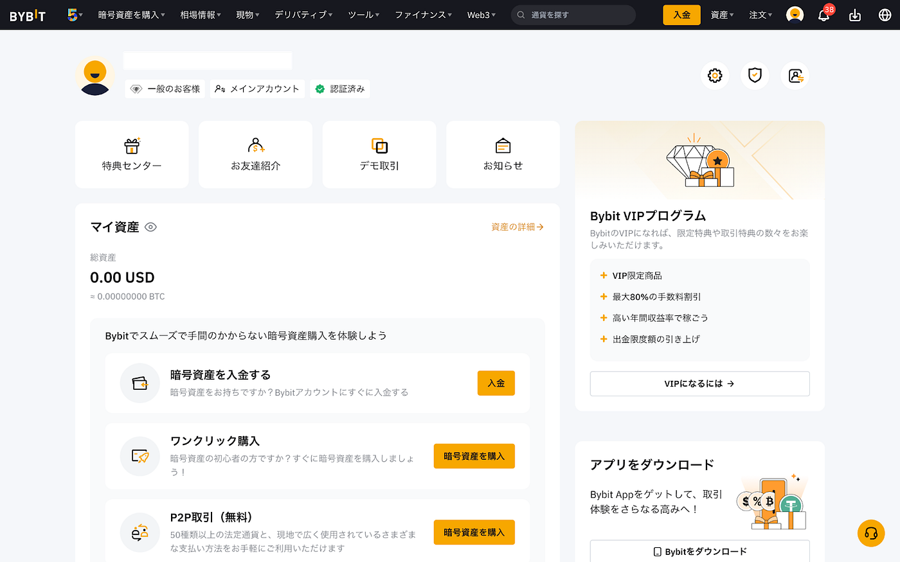Image resolution: width=900 pixels, height=562 pixels.
Task: Click the rocket icon beside ワンクリック購入
Action: [139, 457]
